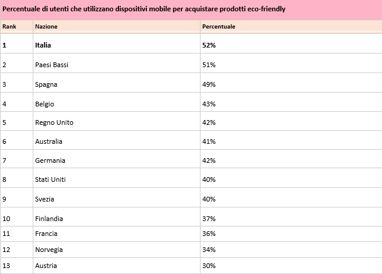Screen dimensions: 382x274
Task: Click the pink table title cell
Action: point(190,10)
